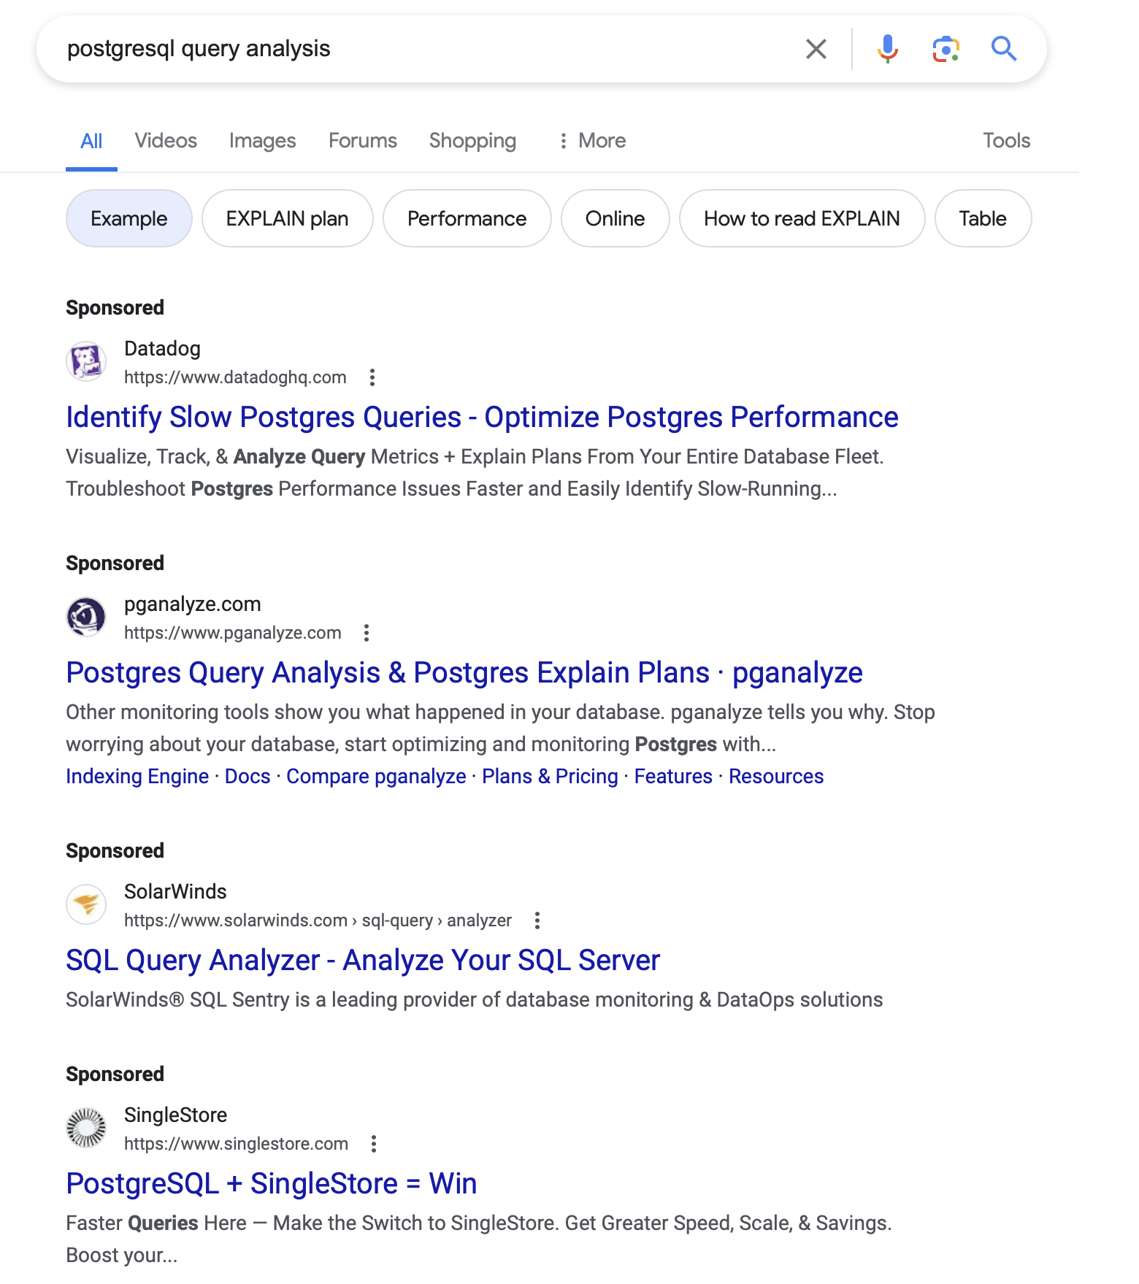Click the pganalyze favicon logo
This screenshot has width=1139, height=1284.
(x=86, y=617)
